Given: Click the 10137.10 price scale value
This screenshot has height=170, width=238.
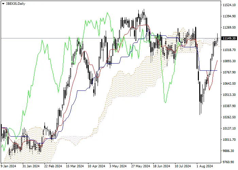Looking at the screenshot, I should 229,129.
